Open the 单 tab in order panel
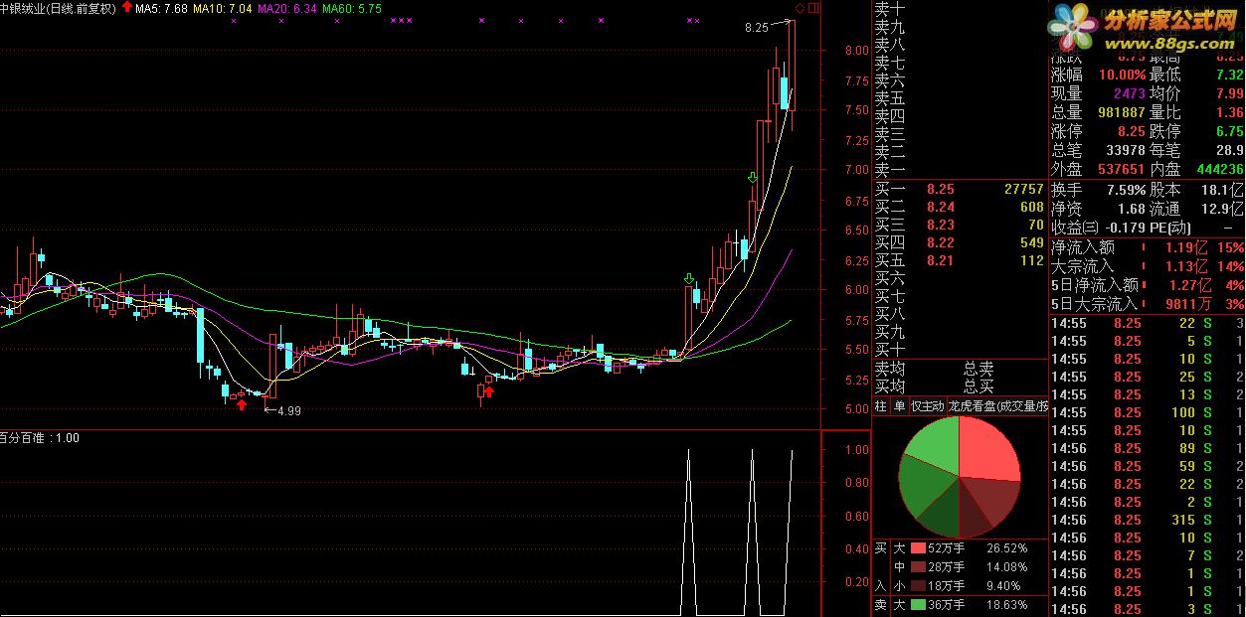1246x617 pixels. pos(899,406)
